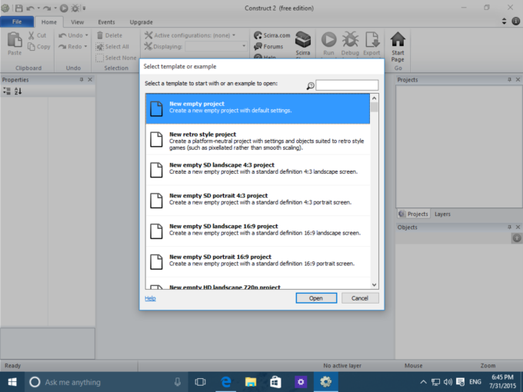Select New empty SD portrait 4:3 project
The height and width of the screenshot is (392, 523).
pyautogui.click(x=258, y=201)
